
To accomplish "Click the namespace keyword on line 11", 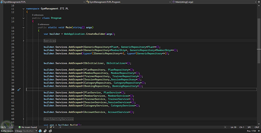I will pyautogui.click(x=33, y=9).
